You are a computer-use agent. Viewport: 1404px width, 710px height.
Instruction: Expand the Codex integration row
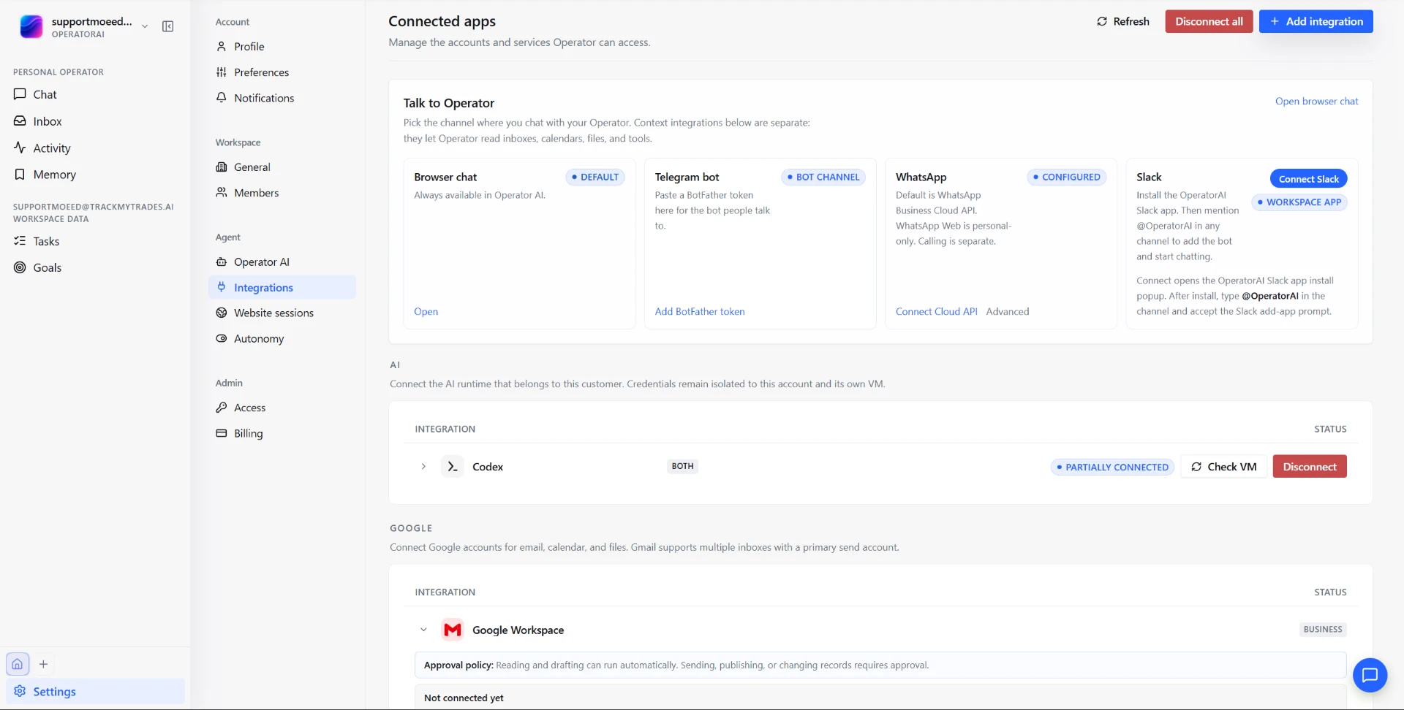tap(423, 467)
